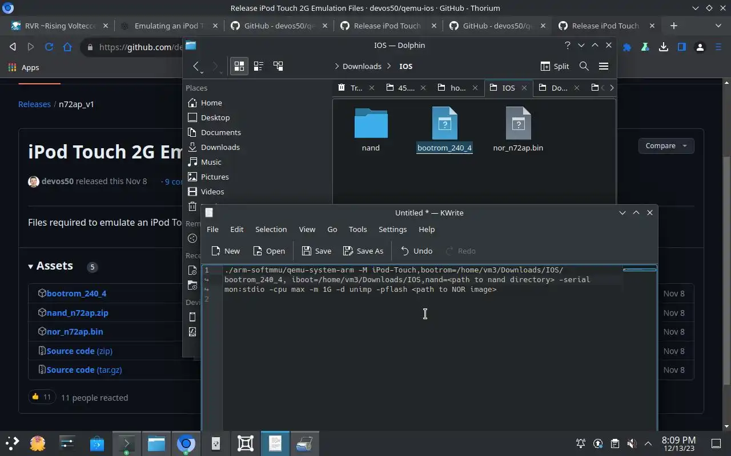Click chevron before Downloads breadcrumb
Image resolution: width=731 pixels, height=456 pixels.
tap(336, 66)
